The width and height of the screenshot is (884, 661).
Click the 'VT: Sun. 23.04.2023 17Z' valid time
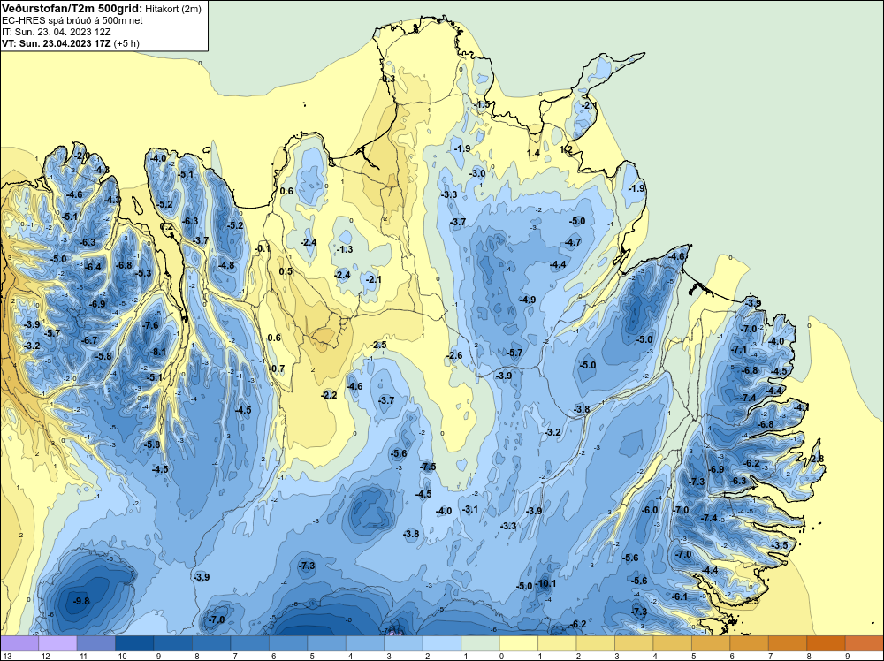point(57,43)
